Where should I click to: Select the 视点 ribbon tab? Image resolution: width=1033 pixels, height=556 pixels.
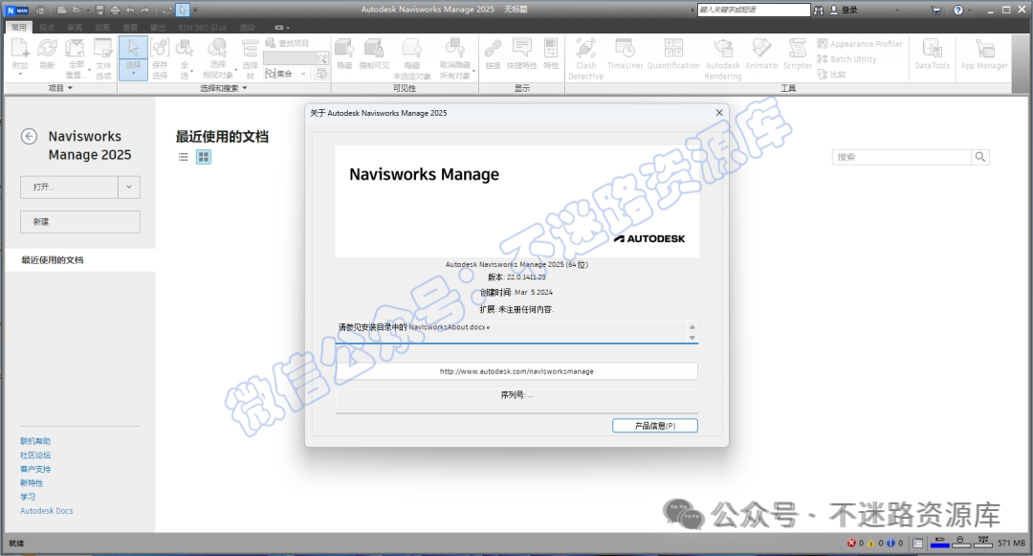coord(46,28)
